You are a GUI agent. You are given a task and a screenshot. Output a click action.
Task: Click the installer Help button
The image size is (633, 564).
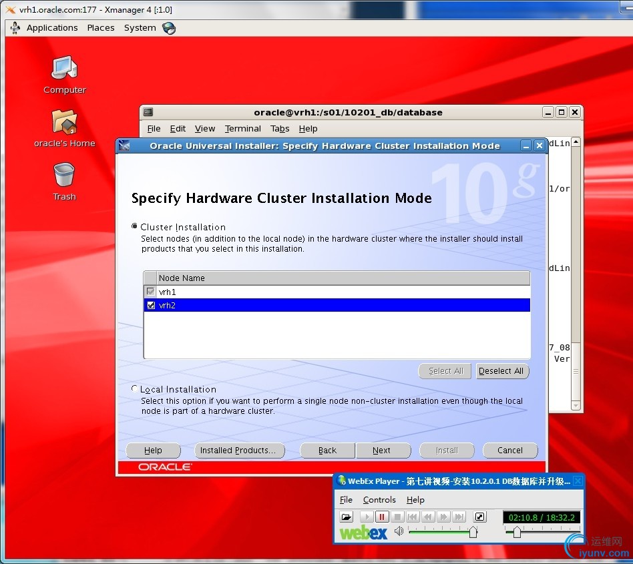click(154, 451)
